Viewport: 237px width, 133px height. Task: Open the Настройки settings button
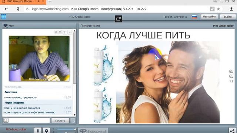tap(209, 17)
